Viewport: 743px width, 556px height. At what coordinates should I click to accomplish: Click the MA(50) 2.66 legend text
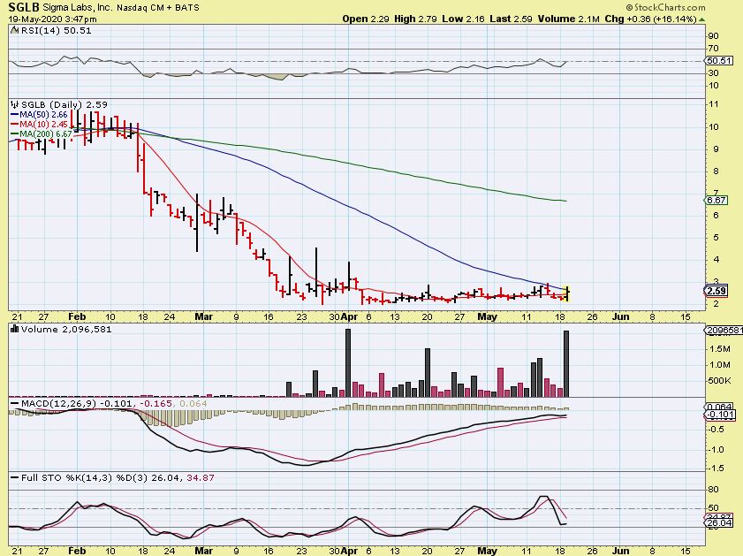(x=43, y=115)
